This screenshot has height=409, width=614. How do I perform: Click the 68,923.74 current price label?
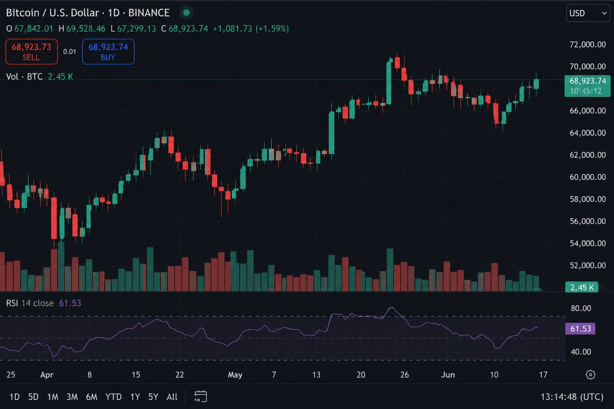[588, 85]
